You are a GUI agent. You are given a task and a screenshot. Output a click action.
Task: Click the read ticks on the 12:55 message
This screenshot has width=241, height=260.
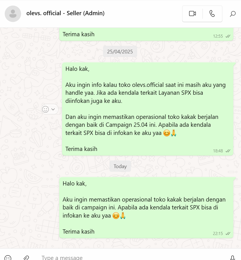point(228,36)
